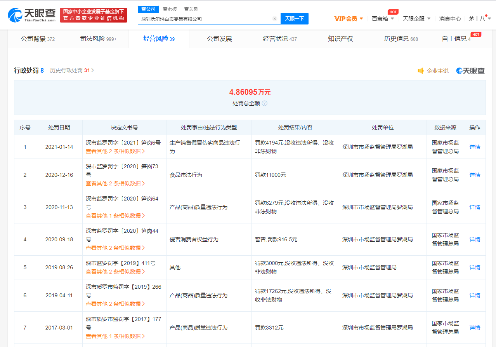The image size is (496, 347).
Task: Switch to the 查老板 search tab
Action: (x=170, y=9)
